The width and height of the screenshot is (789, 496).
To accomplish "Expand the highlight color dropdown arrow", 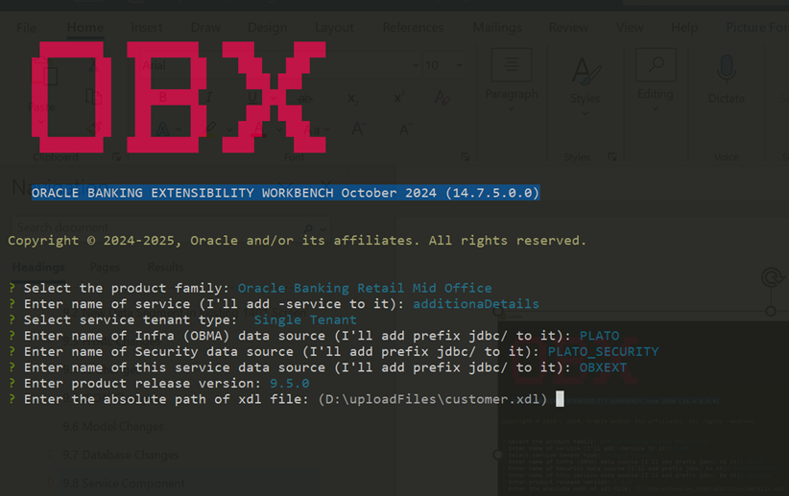I will click(229, 130).
